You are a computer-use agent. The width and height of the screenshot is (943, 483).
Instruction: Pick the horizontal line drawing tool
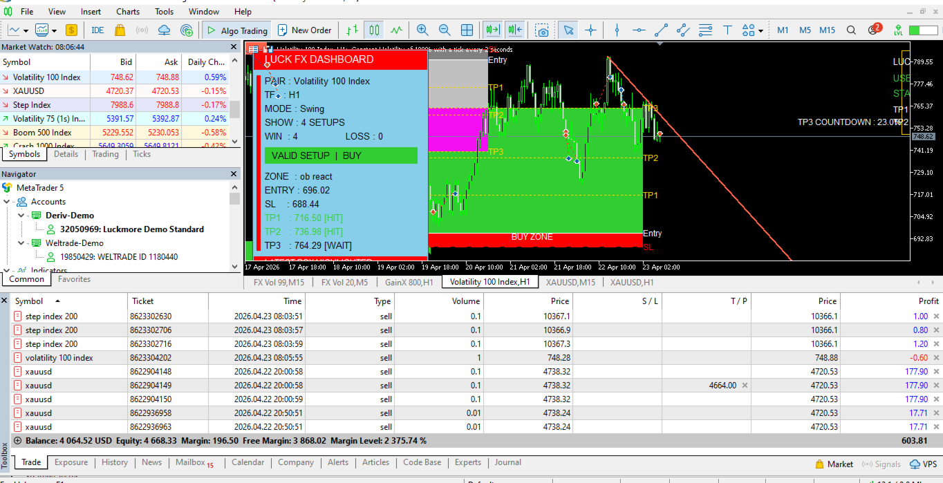639,30
